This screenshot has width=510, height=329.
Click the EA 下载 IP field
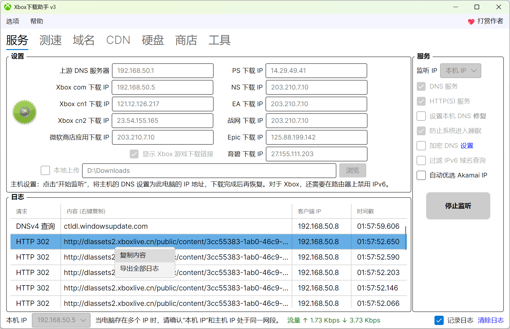coord(316,104)
